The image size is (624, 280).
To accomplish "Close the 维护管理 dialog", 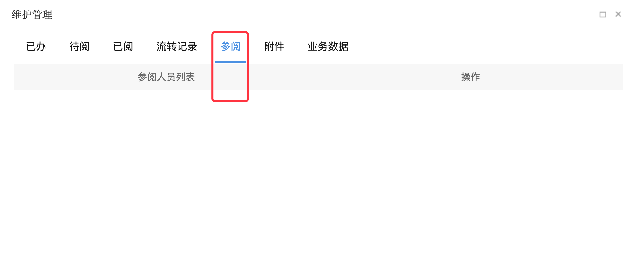I will (x=618, y=14).
